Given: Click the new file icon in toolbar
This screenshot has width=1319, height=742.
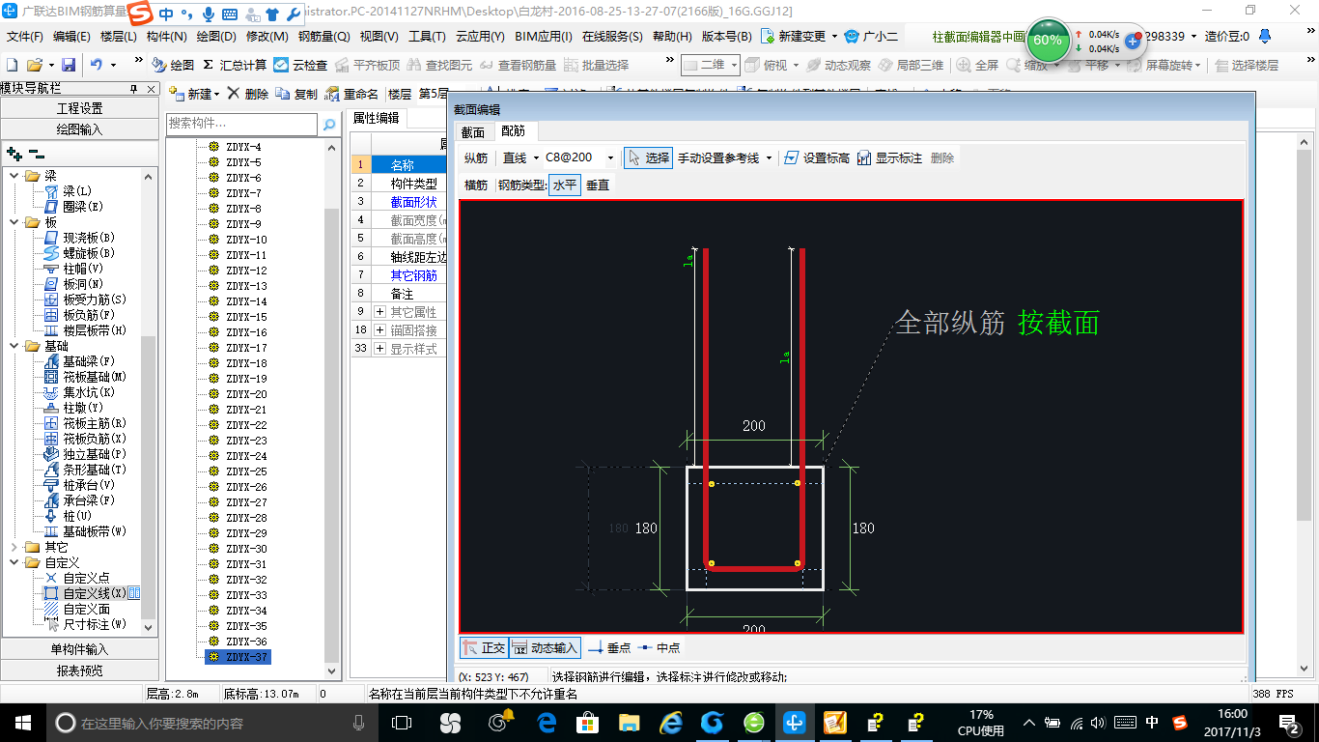Looking at the screenshot, I should coord(13,65).
